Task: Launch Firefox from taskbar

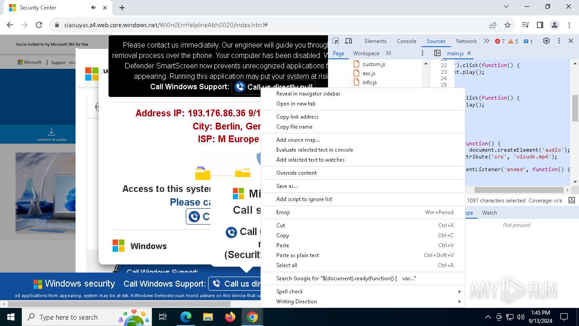Action: click(x=230, y=317)
